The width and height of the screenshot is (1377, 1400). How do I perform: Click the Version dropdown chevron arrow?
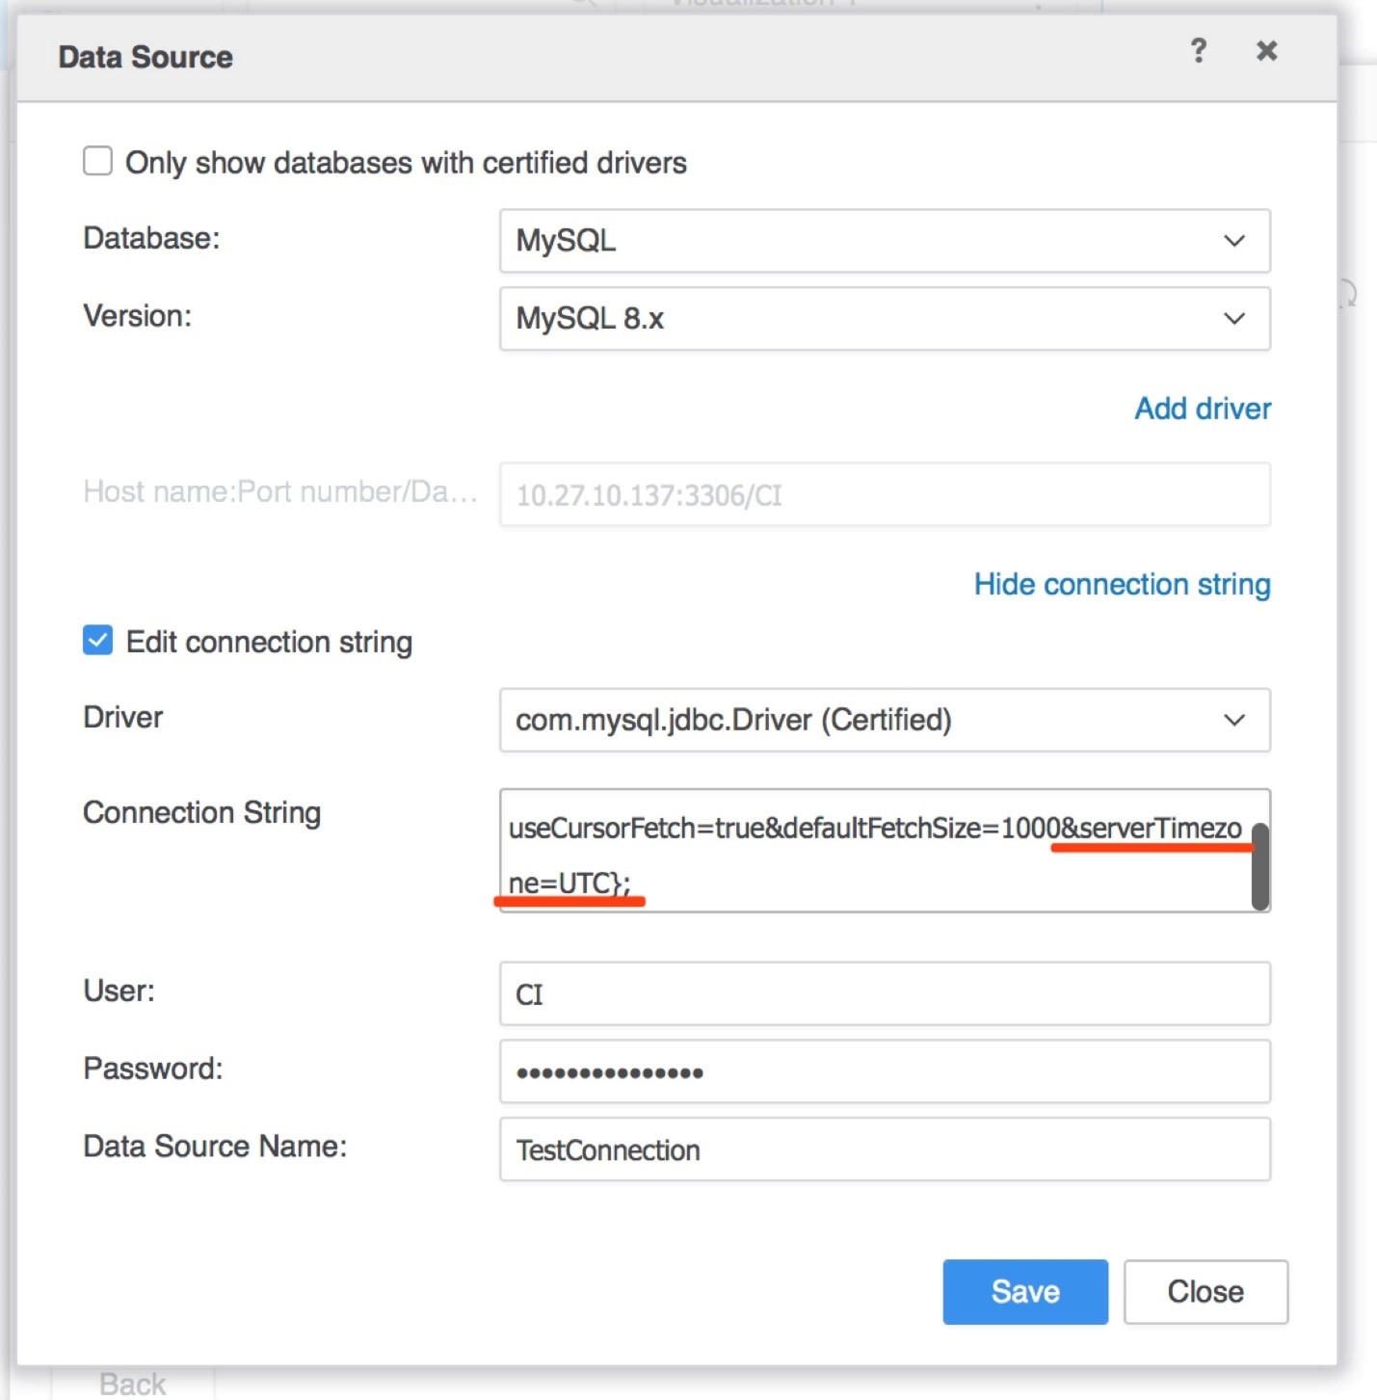1234,319
